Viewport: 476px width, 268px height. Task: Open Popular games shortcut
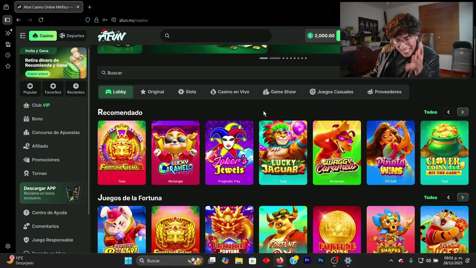point(30,89)
